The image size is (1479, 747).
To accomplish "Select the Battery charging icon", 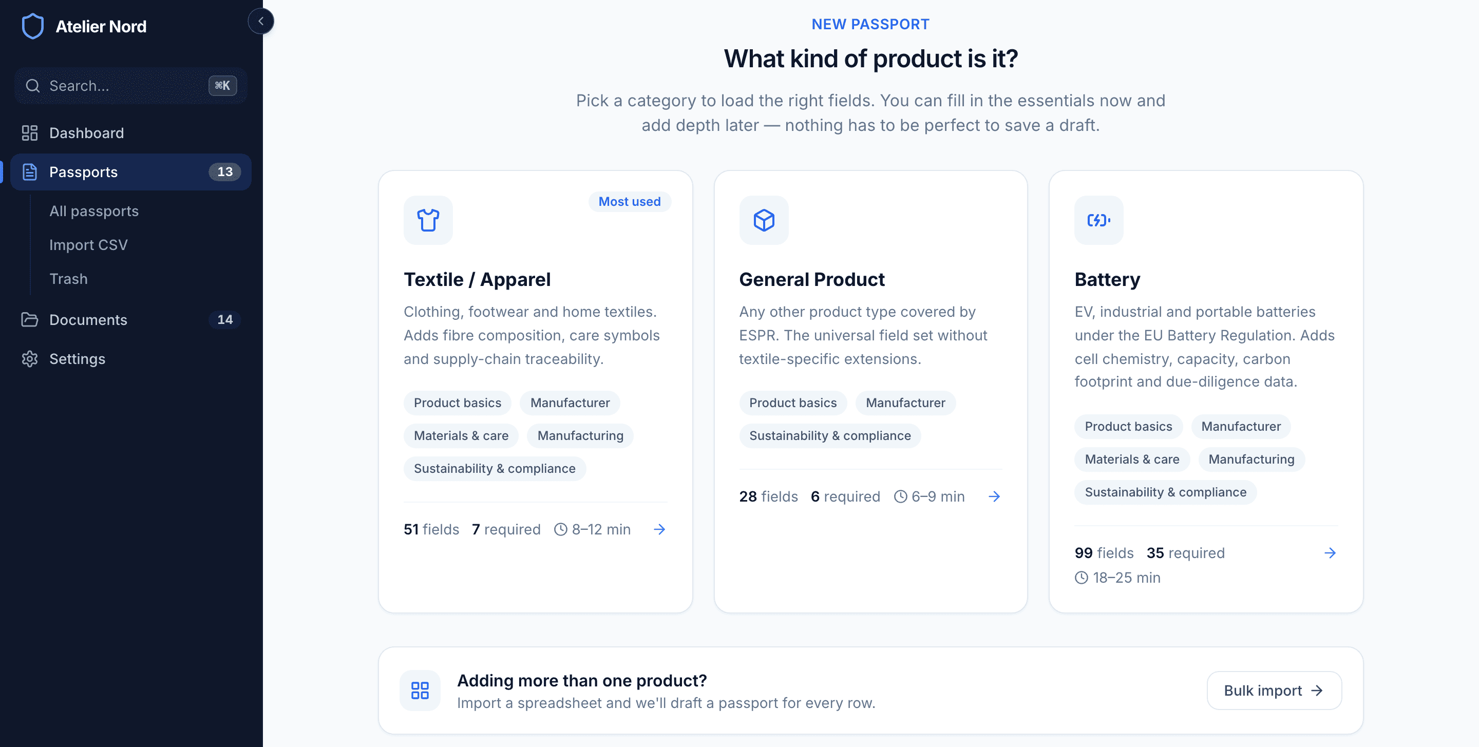I will (1098, 220).
